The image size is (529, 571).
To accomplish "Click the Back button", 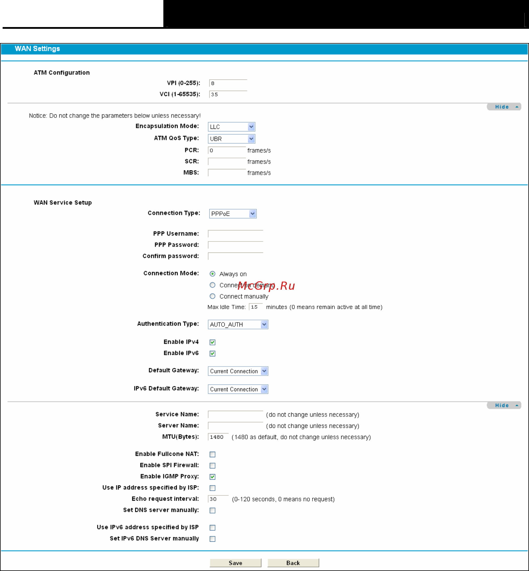I will click(293, 563).
